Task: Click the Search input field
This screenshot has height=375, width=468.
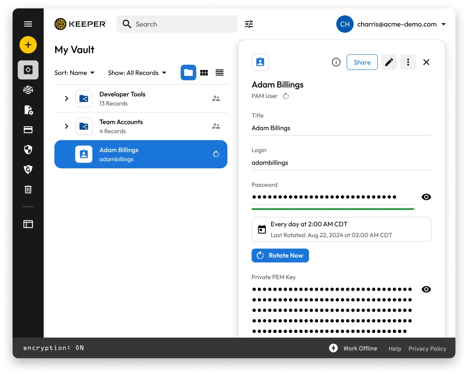Action: [x=177, y=24]
